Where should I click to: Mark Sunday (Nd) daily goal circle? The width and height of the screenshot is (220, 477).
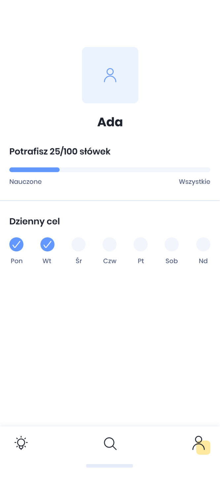click(203, 244)
